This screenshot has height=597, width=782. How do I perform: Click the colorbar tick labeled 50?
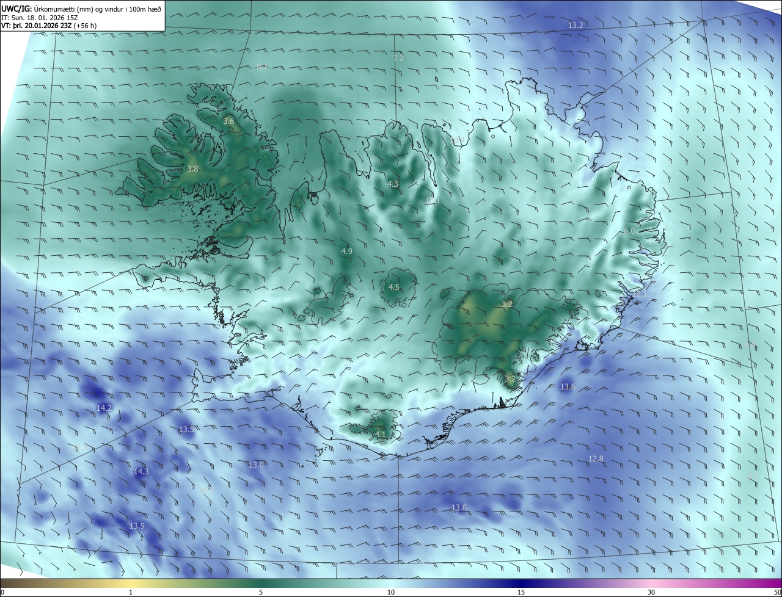[x=777, y=592]
